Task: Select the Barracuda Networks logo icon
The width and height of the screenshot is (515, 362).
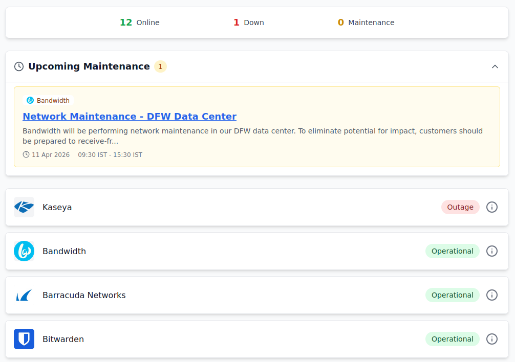Action: click(x=24, y=295)
